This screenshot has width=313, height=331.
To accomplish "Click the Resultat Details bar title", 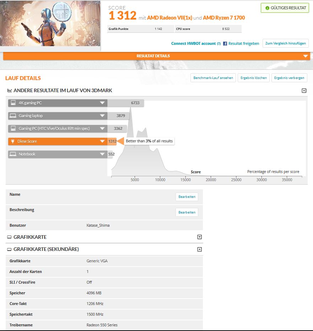I will pyautogui.click(x=153, y=56).
